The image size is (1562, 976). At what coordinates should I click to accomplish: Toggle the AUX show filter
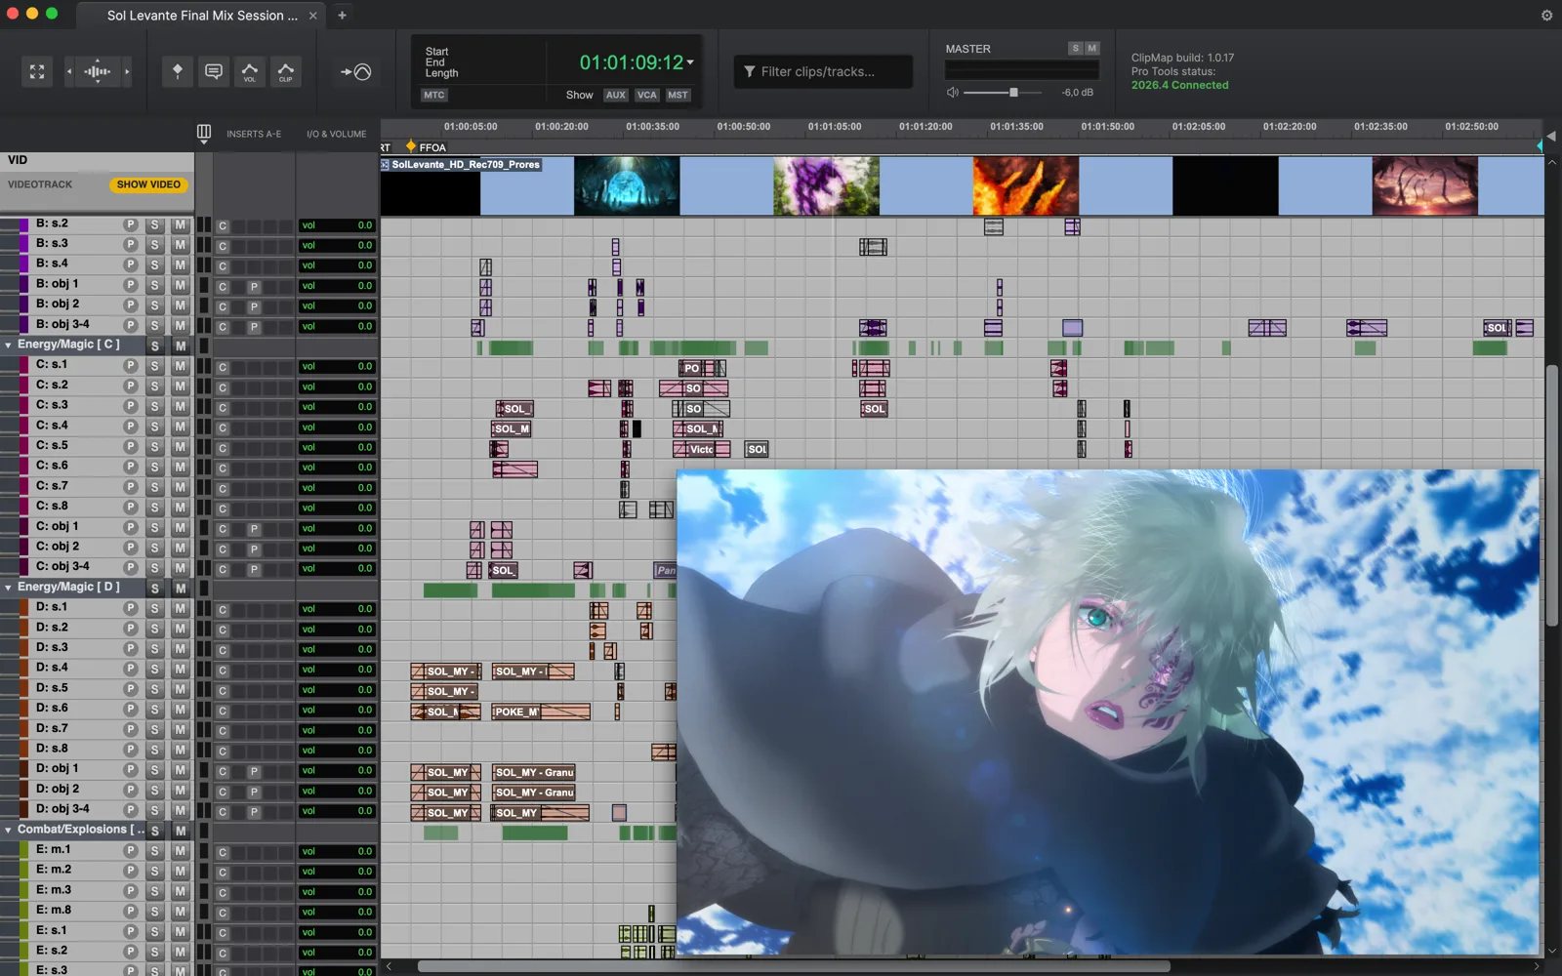coord(615,95)
